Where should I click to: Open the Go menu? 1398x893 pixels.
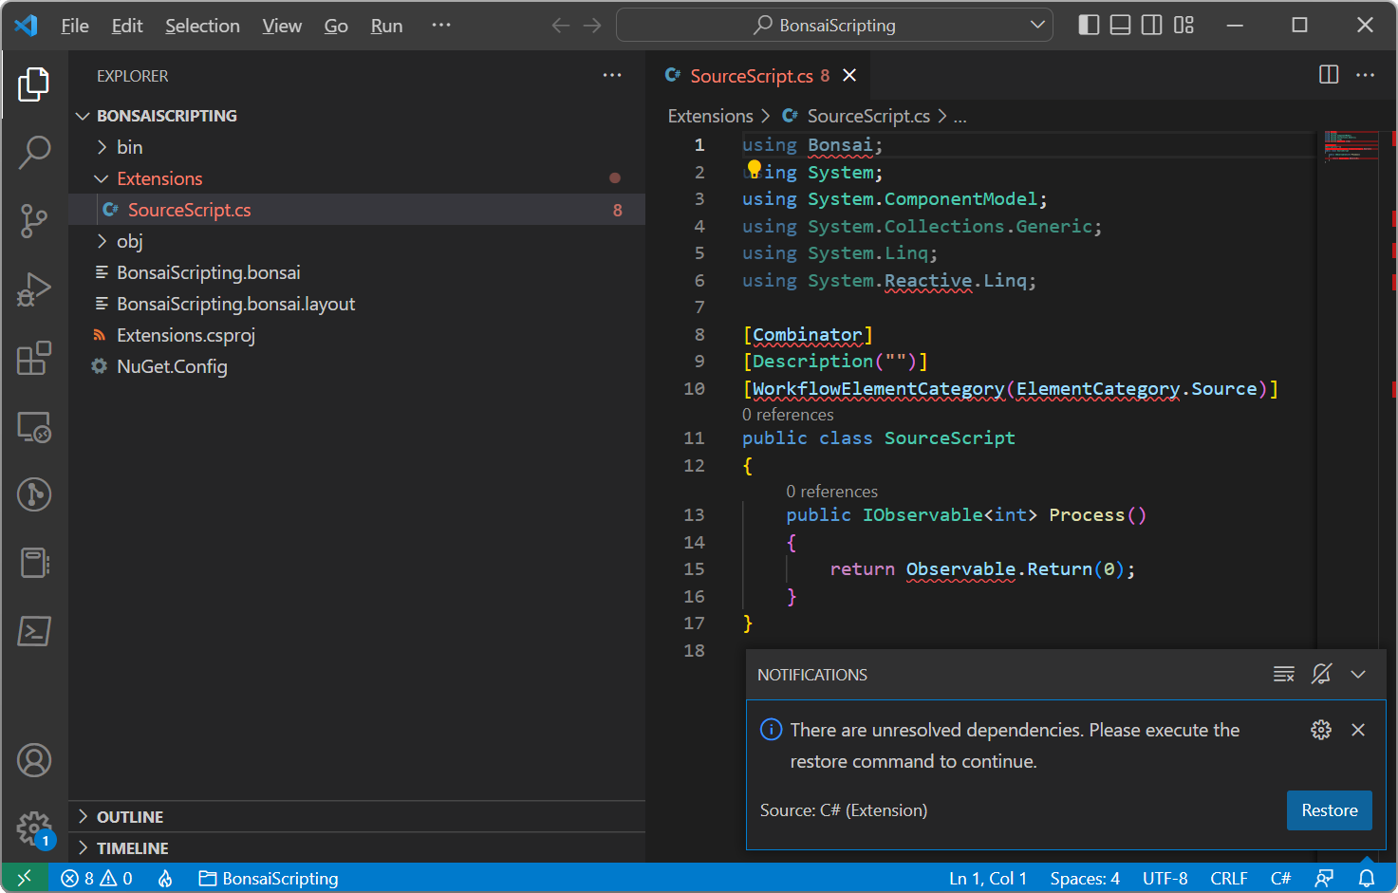coord(336,26)
